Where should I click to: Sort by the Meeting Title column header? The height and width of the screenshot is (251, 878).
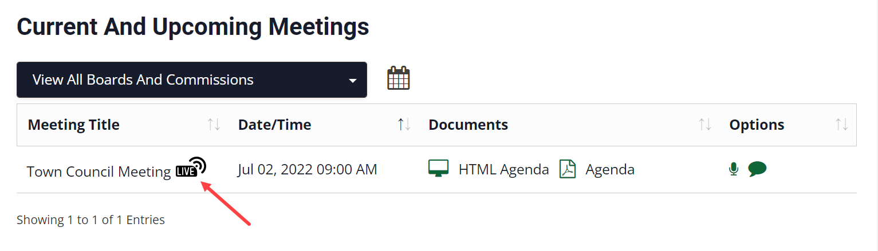tap(74, 125)
